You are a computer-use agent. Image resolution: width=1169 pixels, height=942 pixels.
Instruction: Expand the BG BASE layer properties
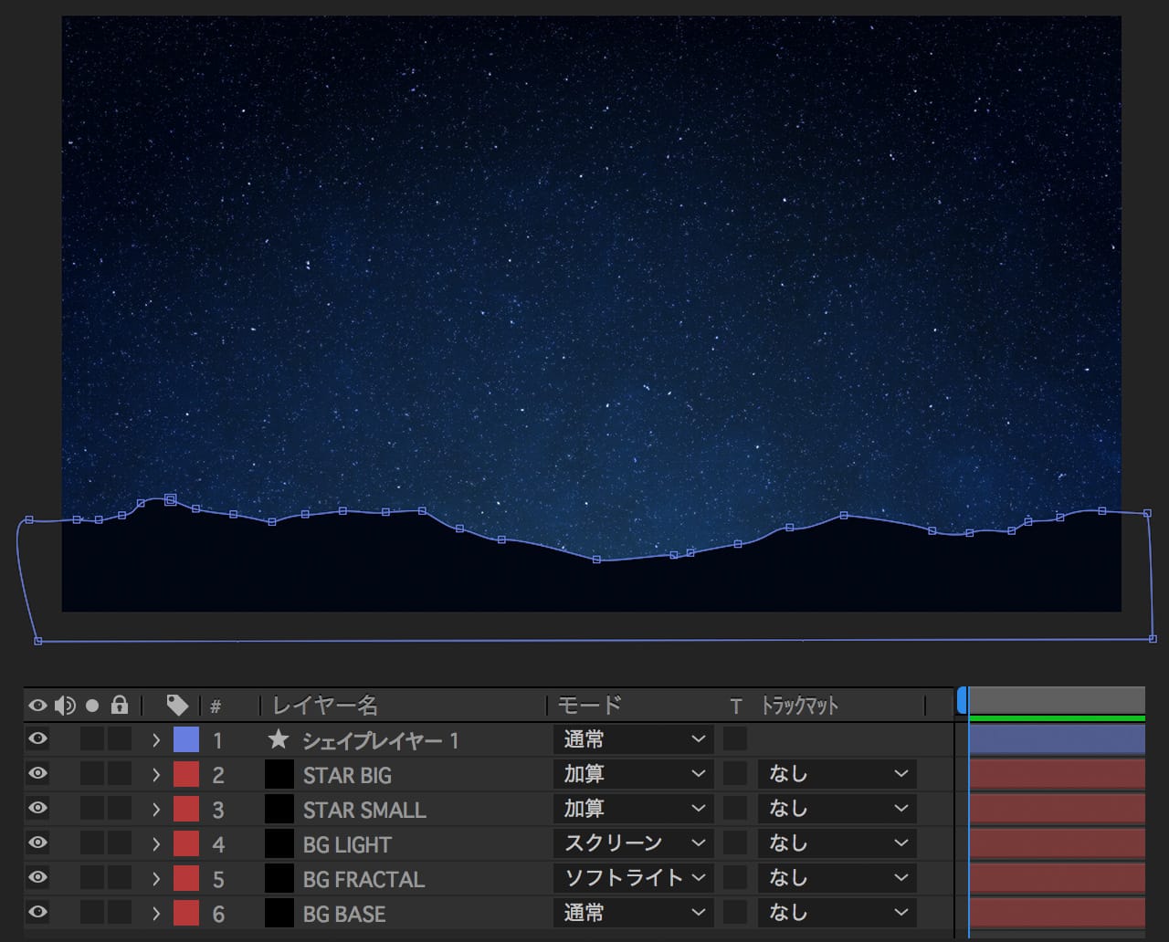(156, 914)
